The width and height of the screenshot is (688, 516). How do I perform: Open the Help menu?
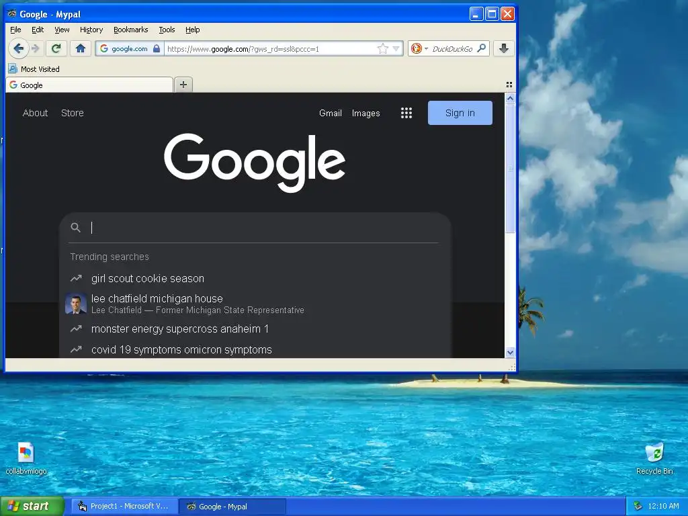coord(193,30)
